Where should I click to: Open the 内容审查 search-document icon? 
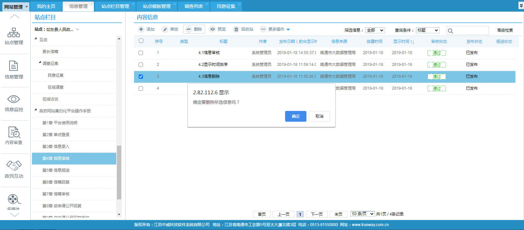click(x=14, y=132)
